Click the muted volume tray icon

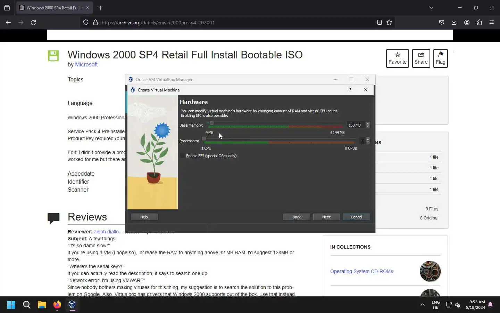pos(458,305)
